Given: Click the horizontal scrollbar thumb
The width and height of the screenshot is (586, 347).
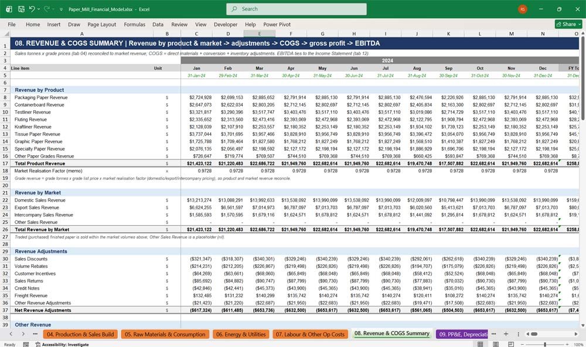Looking at the screenshot, I should click(x=534, y=334).
